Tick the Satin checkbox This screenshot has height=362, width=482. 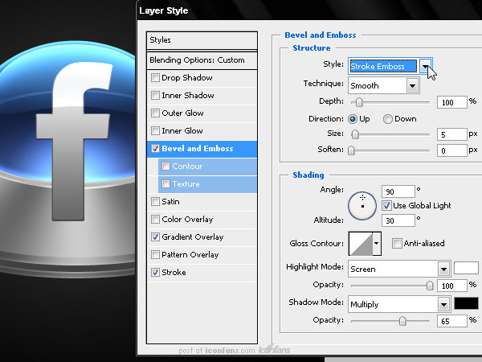click(155, 202)
